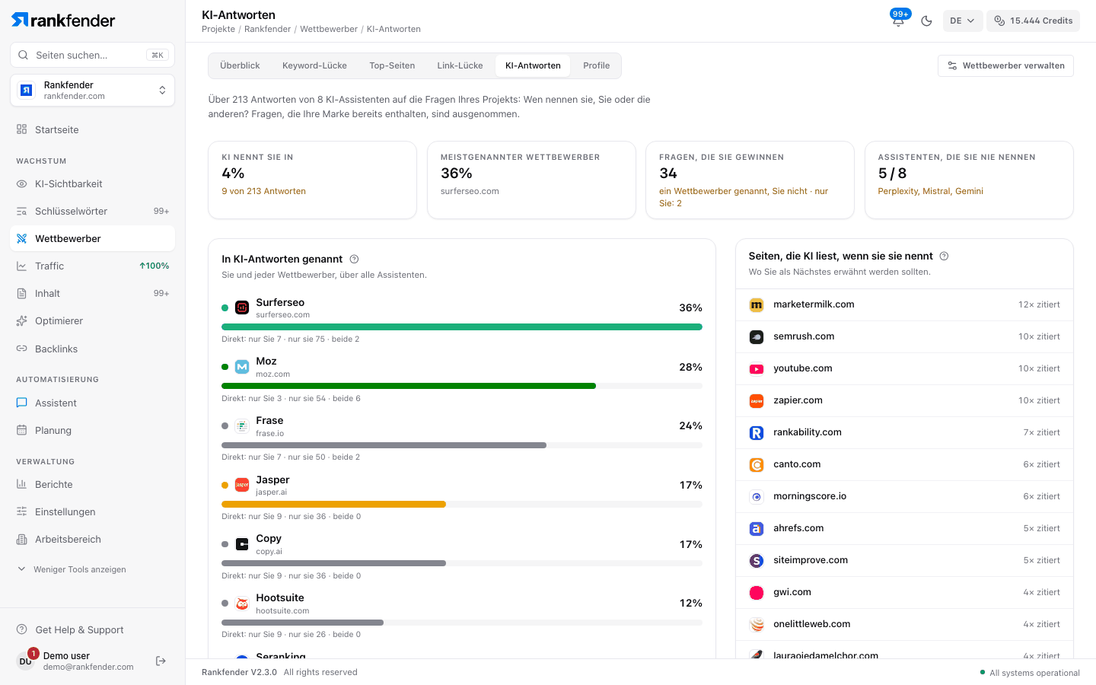Open KI-Sichtbarkeit eye icon item
Viewport: 1096px width, 685px height.
92,183
